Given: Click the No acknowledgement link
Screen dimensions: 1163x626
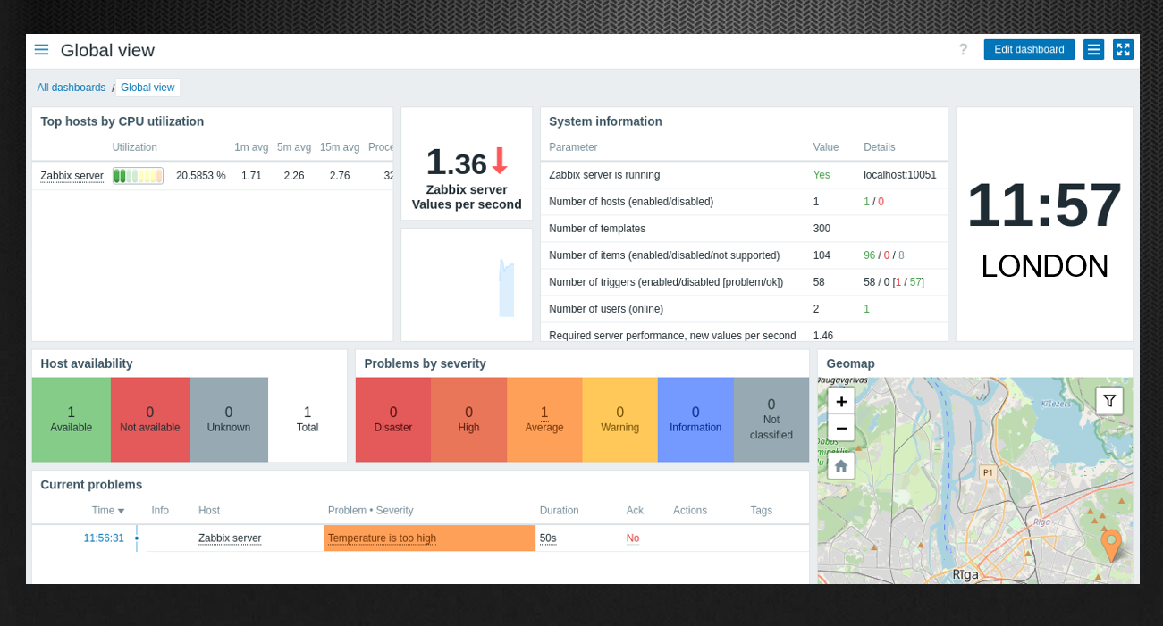Looking at the screenshot, I should pos(633,538).
